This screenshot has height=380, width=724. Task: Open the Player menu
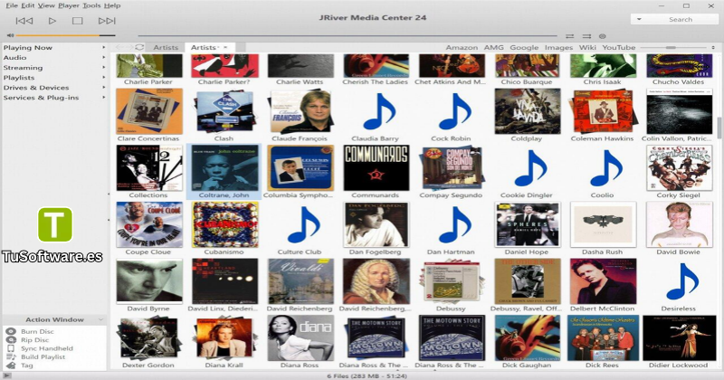tap(69, 5)
